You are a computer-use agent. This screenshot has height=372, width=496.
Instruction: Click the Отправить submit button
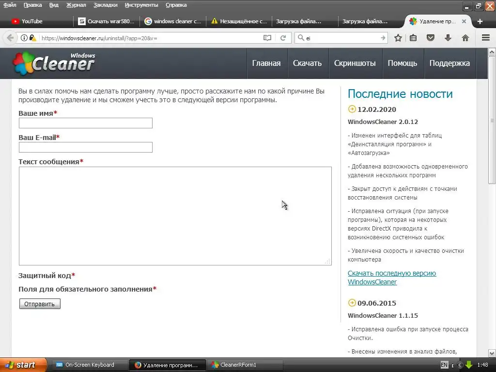40,304
